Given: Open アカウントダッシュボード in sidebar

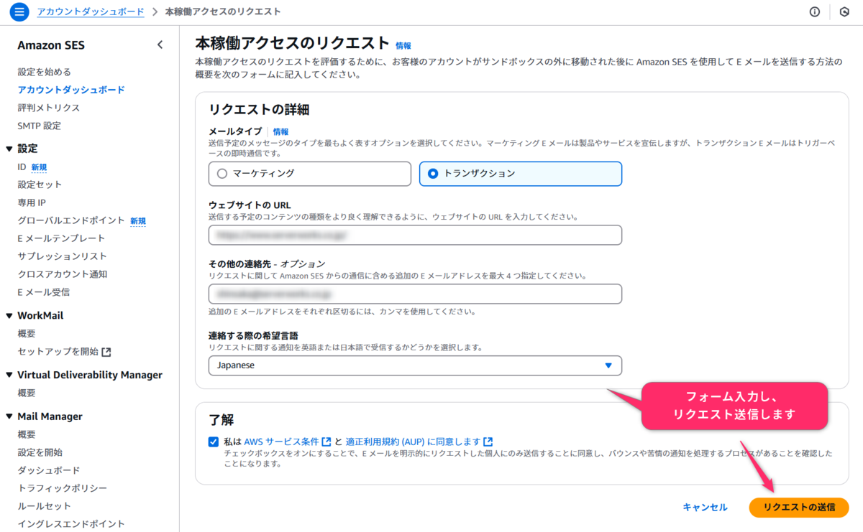Looking at the screenshot, I should click(71, 90).
